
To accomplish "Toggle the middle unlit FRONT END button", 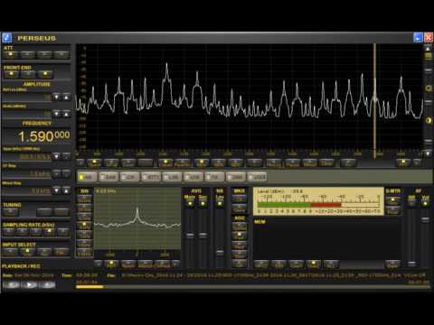I will 28,74.
